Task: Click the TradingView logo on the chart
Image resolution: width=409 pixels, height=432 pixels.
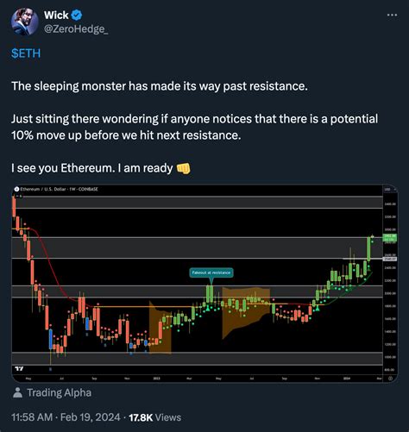Action: tap(19, 368)
